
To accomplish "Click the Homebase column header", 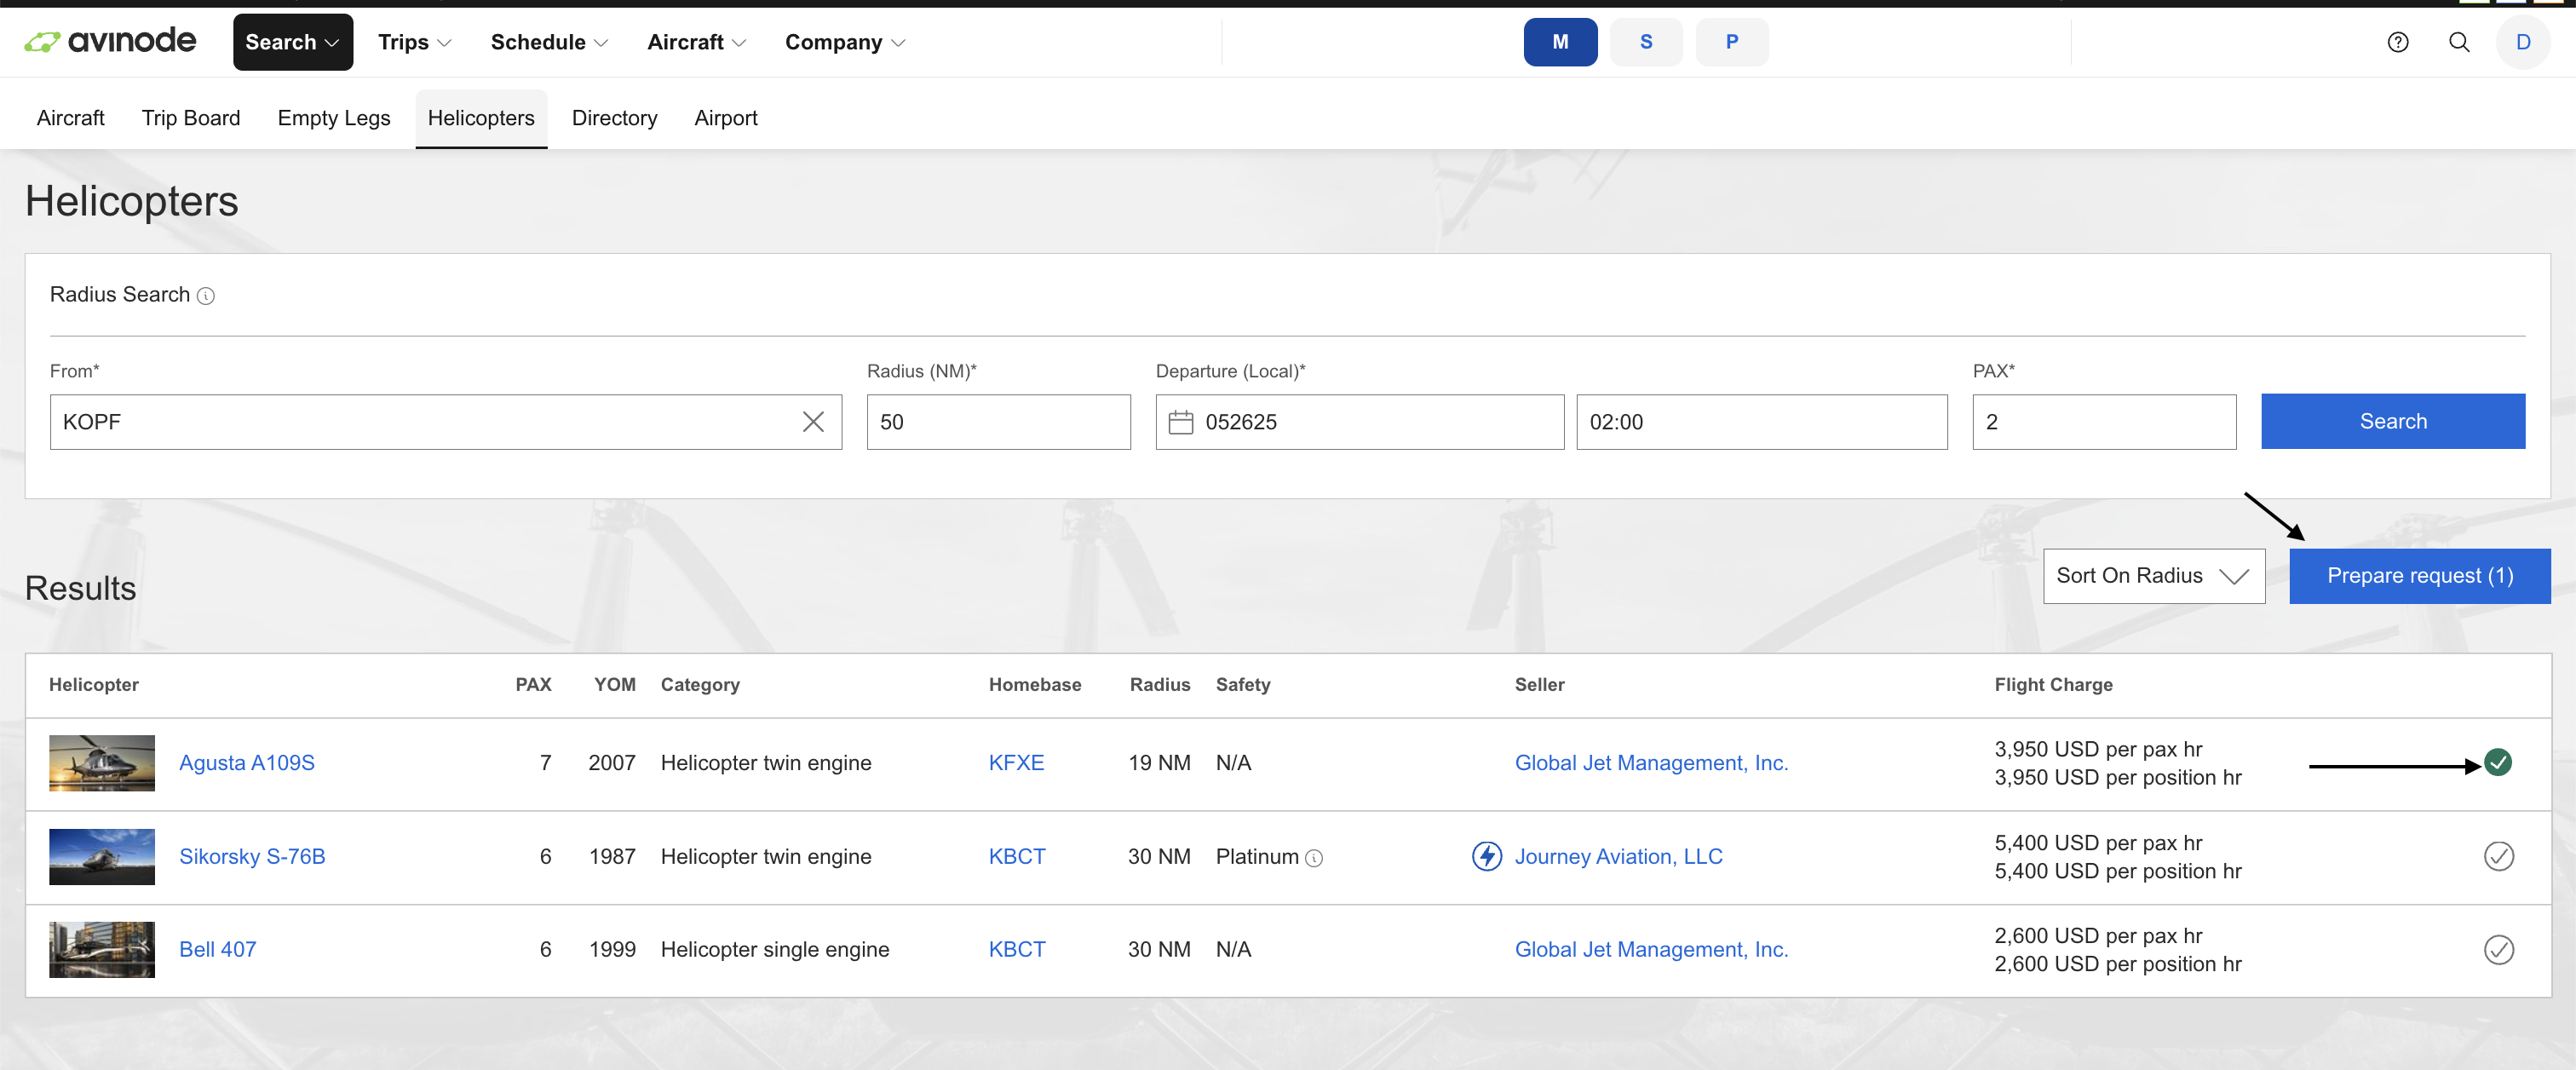I will 1035,685.
